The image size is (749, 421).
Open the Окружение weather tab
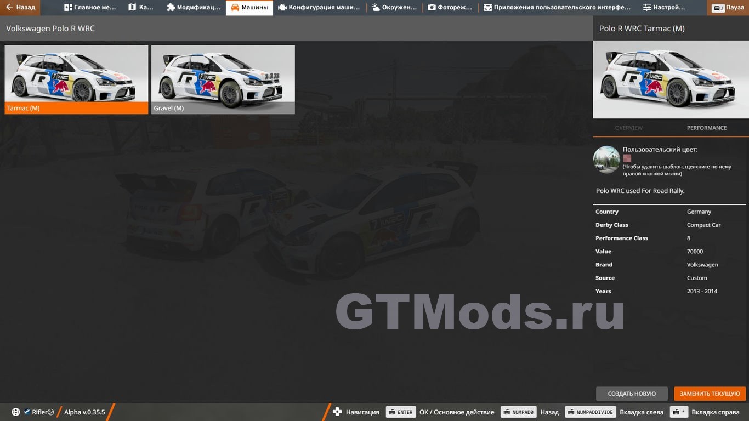coord(394,8)
